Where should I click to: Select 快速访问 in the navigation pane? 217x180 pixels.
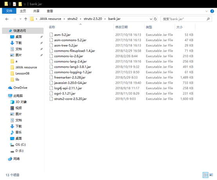23,31
